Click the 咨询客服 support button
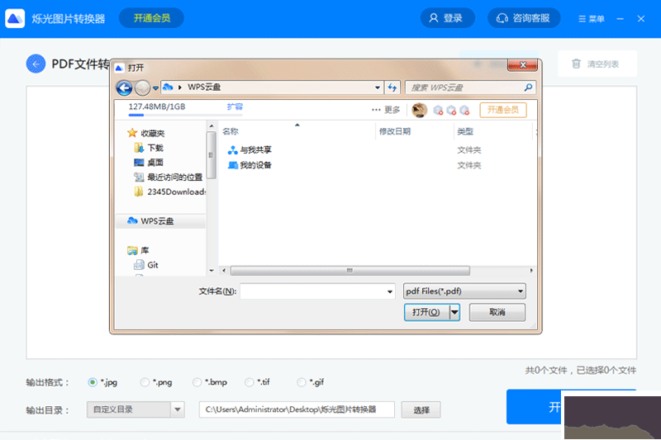 pyautogui.click(x=524, y=18)
